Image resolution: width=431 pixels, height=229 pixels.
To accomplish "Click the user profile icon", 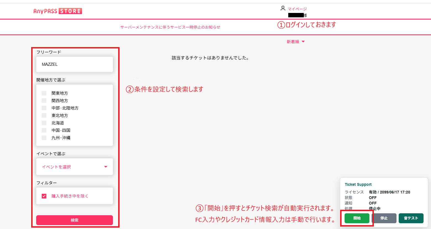I will point(283,8).
